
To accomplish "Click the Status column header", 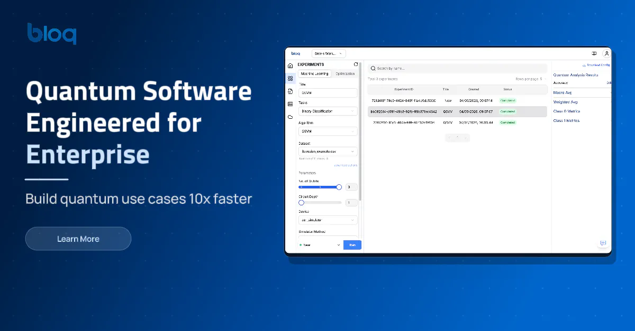I will coord(507,89).
